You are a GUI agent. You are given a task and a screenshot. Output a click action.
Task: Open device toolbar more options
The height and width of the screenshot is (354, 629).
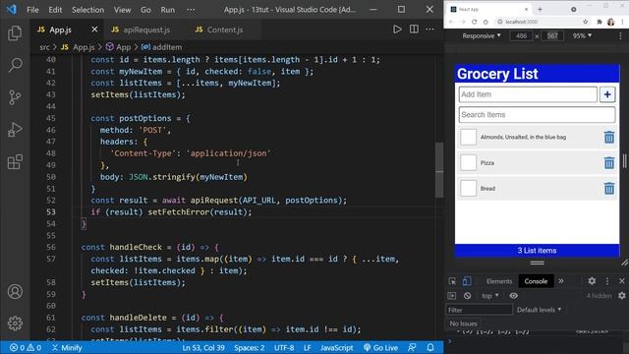point(620,35)
